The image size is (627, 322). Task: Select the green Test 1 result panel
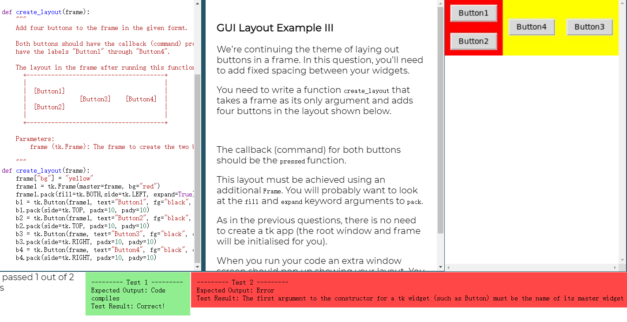coord(137,293)
